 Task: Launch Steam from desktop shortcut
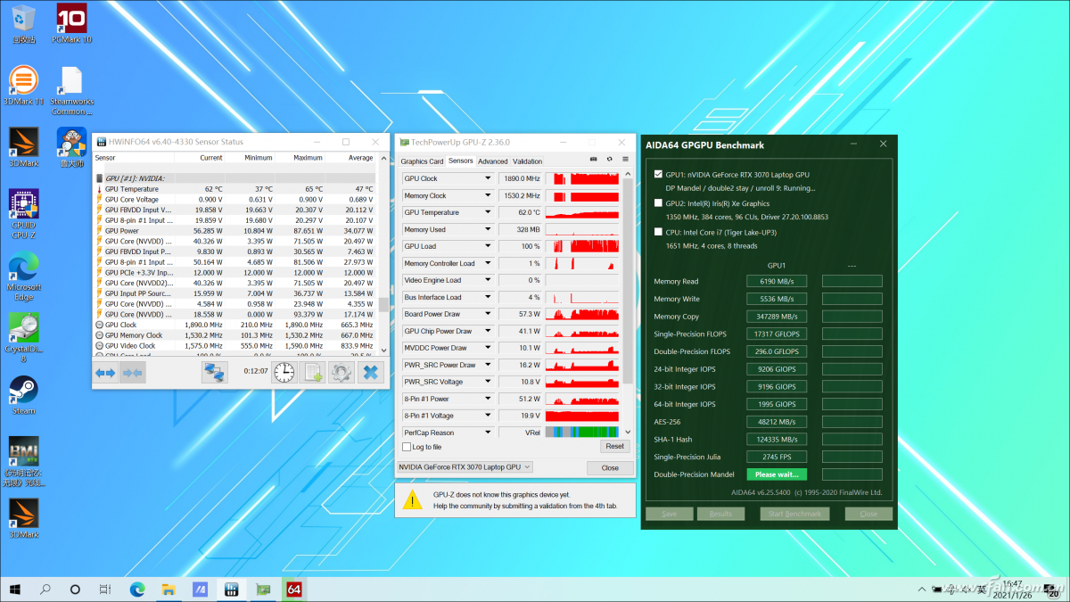click(23, 396)
